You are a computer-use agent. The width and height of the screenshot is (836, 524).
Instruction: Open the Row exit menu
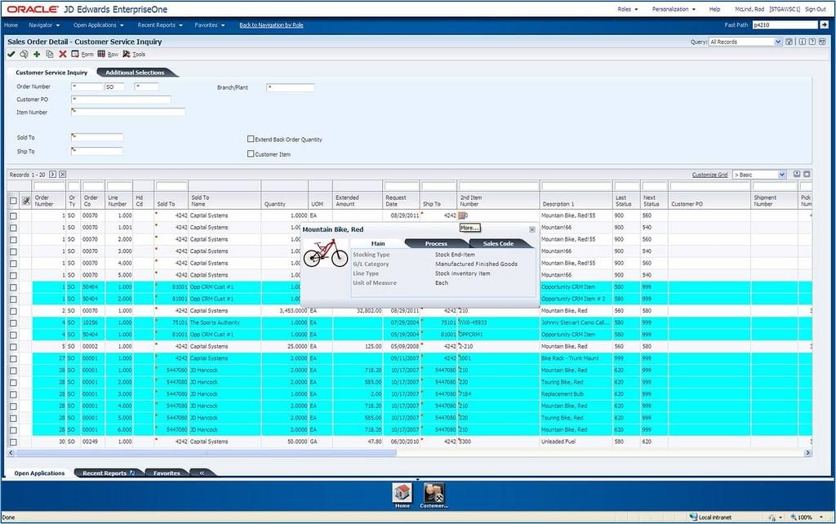coord(109,54)
